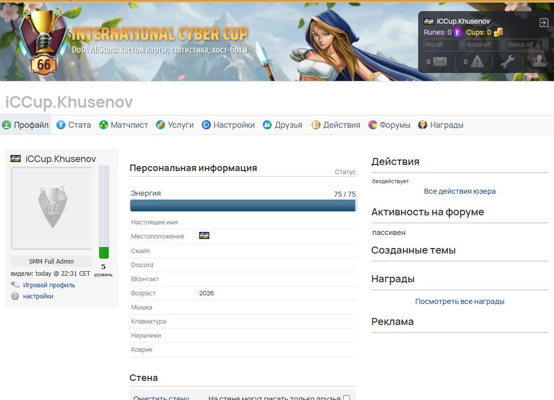
Task: Click the Стена section heading
Action: pyautogui.click(x=143, y=378)
